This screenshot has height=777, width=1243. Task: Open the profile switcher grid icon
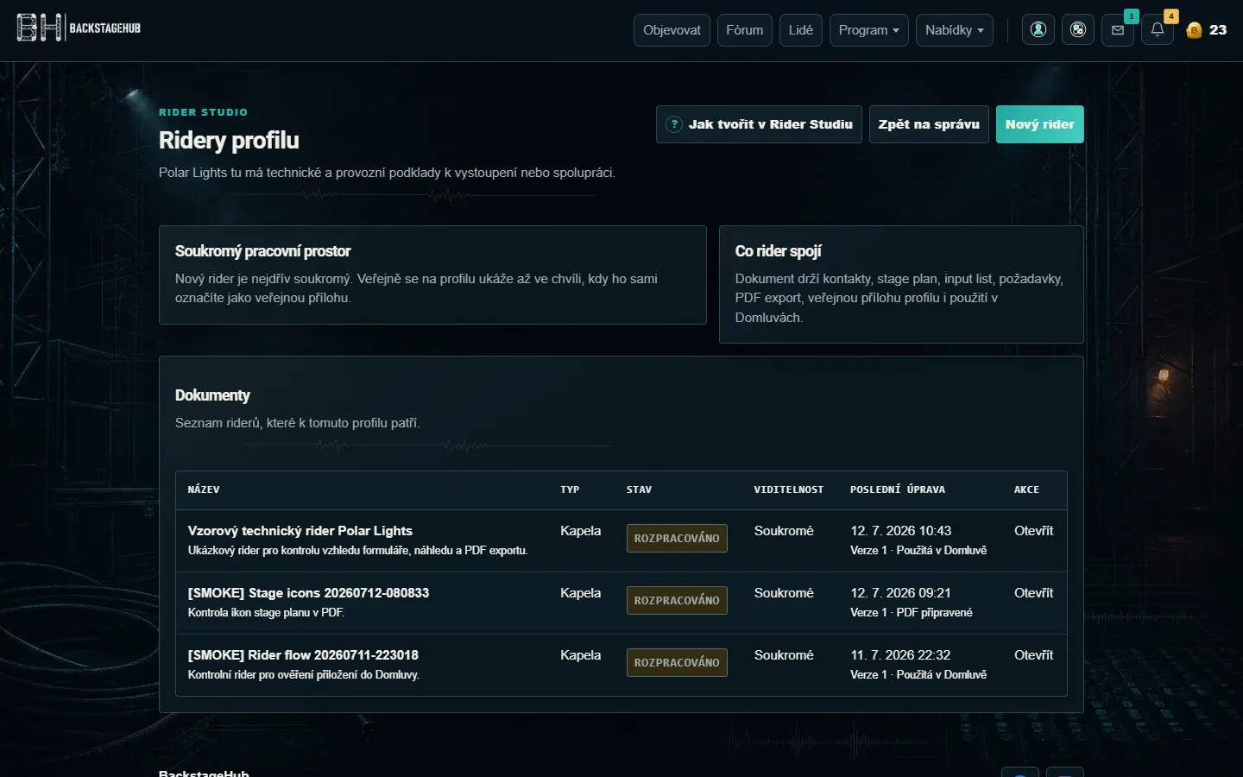coord(1078,29)
